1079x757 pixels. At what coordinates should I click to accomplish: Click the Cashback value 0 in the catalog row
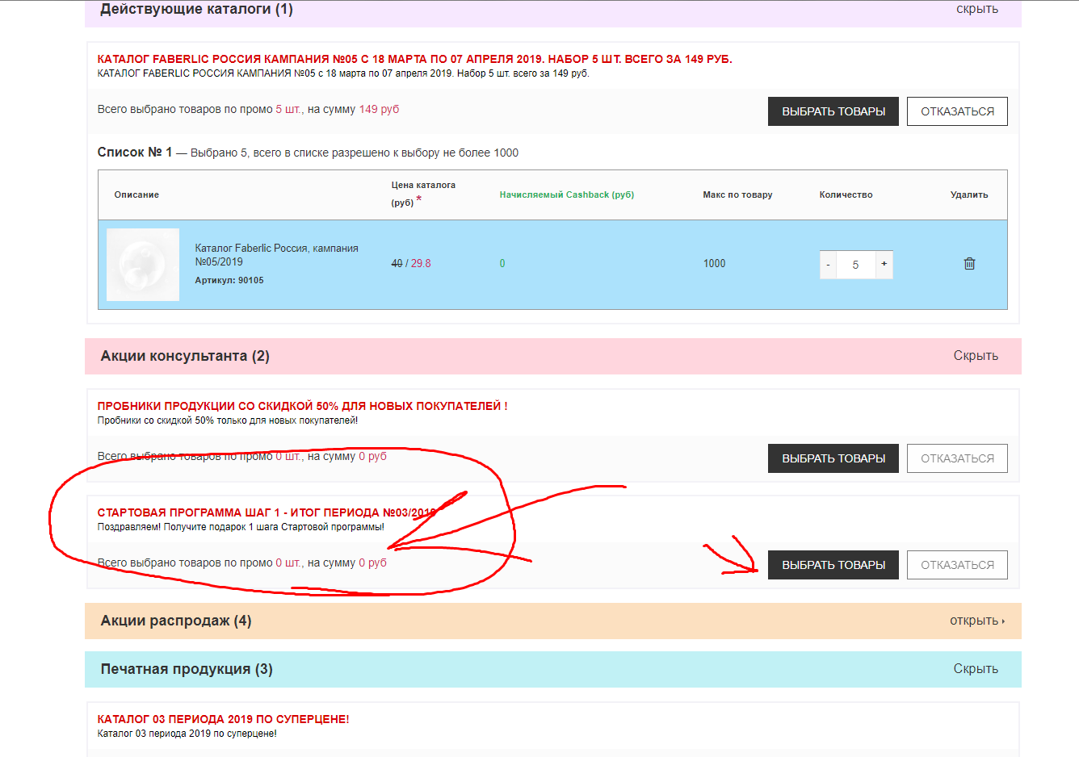click(502, 263)
